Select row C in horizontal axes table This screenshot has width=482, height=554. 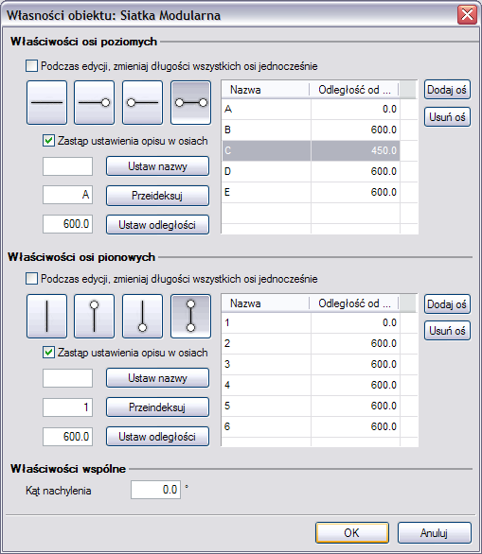tap(311, 150)
